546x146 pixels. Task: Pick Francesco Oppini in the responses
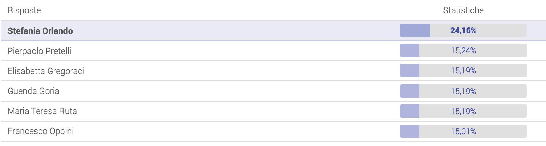point(40,131)
